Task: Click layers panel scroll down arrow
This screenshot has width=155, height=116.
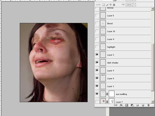Action: 152,102
